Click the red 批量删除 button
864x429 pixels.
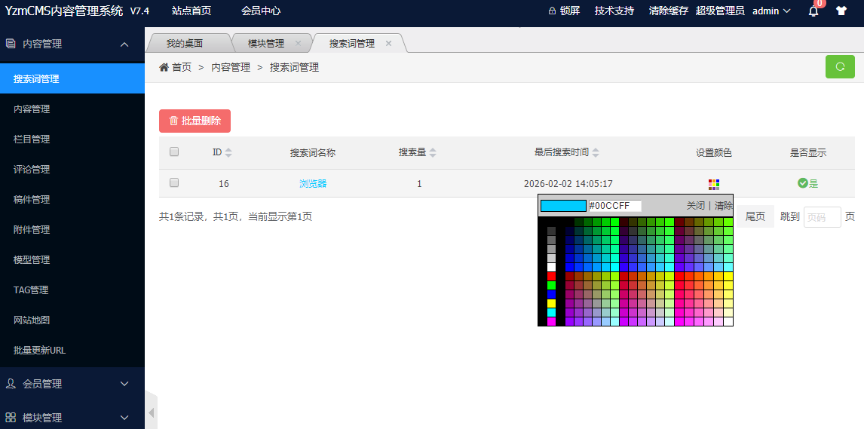195,121
